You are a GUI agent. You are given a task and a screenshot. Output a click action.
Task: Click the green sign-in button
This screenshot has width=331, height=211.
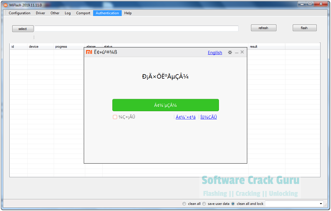tap(165, 105)
